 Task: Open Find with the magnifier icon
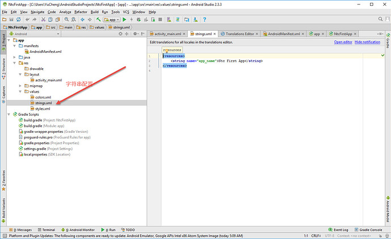[66, 19]
